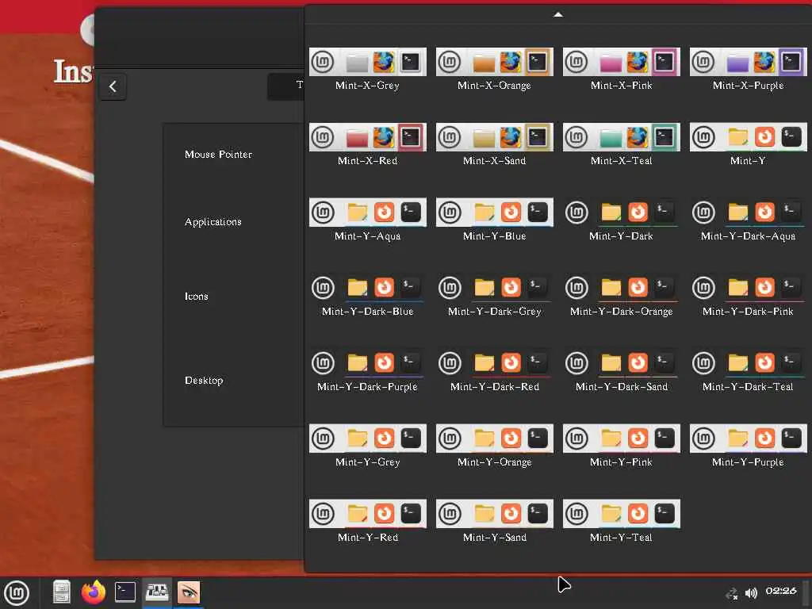Click the Mouse Pointer label
This screenshot has height=609, width=812.
click(219, 155)
